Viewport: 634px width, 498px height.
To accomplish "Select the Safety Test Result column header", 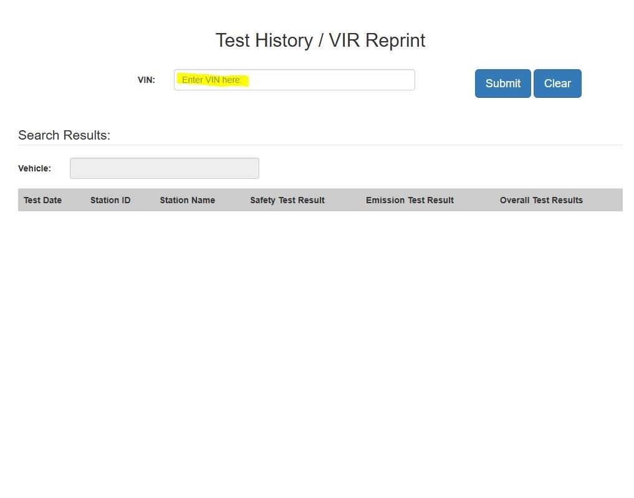I will coord(287,200).
